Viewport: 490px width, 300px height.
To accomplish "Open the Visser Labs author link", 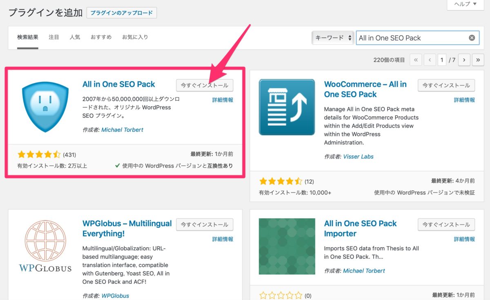I will coord(359,157).
